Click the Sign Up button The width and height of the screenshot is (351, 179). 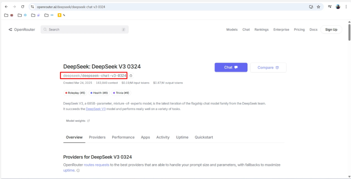[331, 30]
